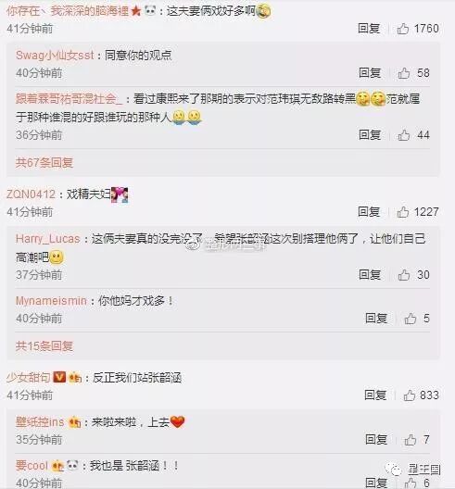The height and width of the screenshot is (489, 455).
Task: Like ZQN0412's comment with 1227 likes
Action: (x=403, y=212)
